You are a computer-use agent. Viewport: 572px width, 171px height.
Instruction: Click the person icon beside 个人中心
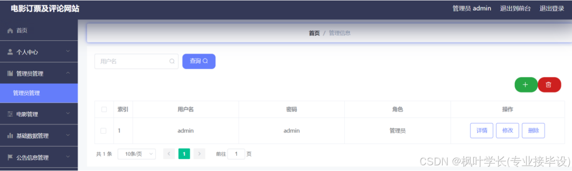click(x=10, y=52)
